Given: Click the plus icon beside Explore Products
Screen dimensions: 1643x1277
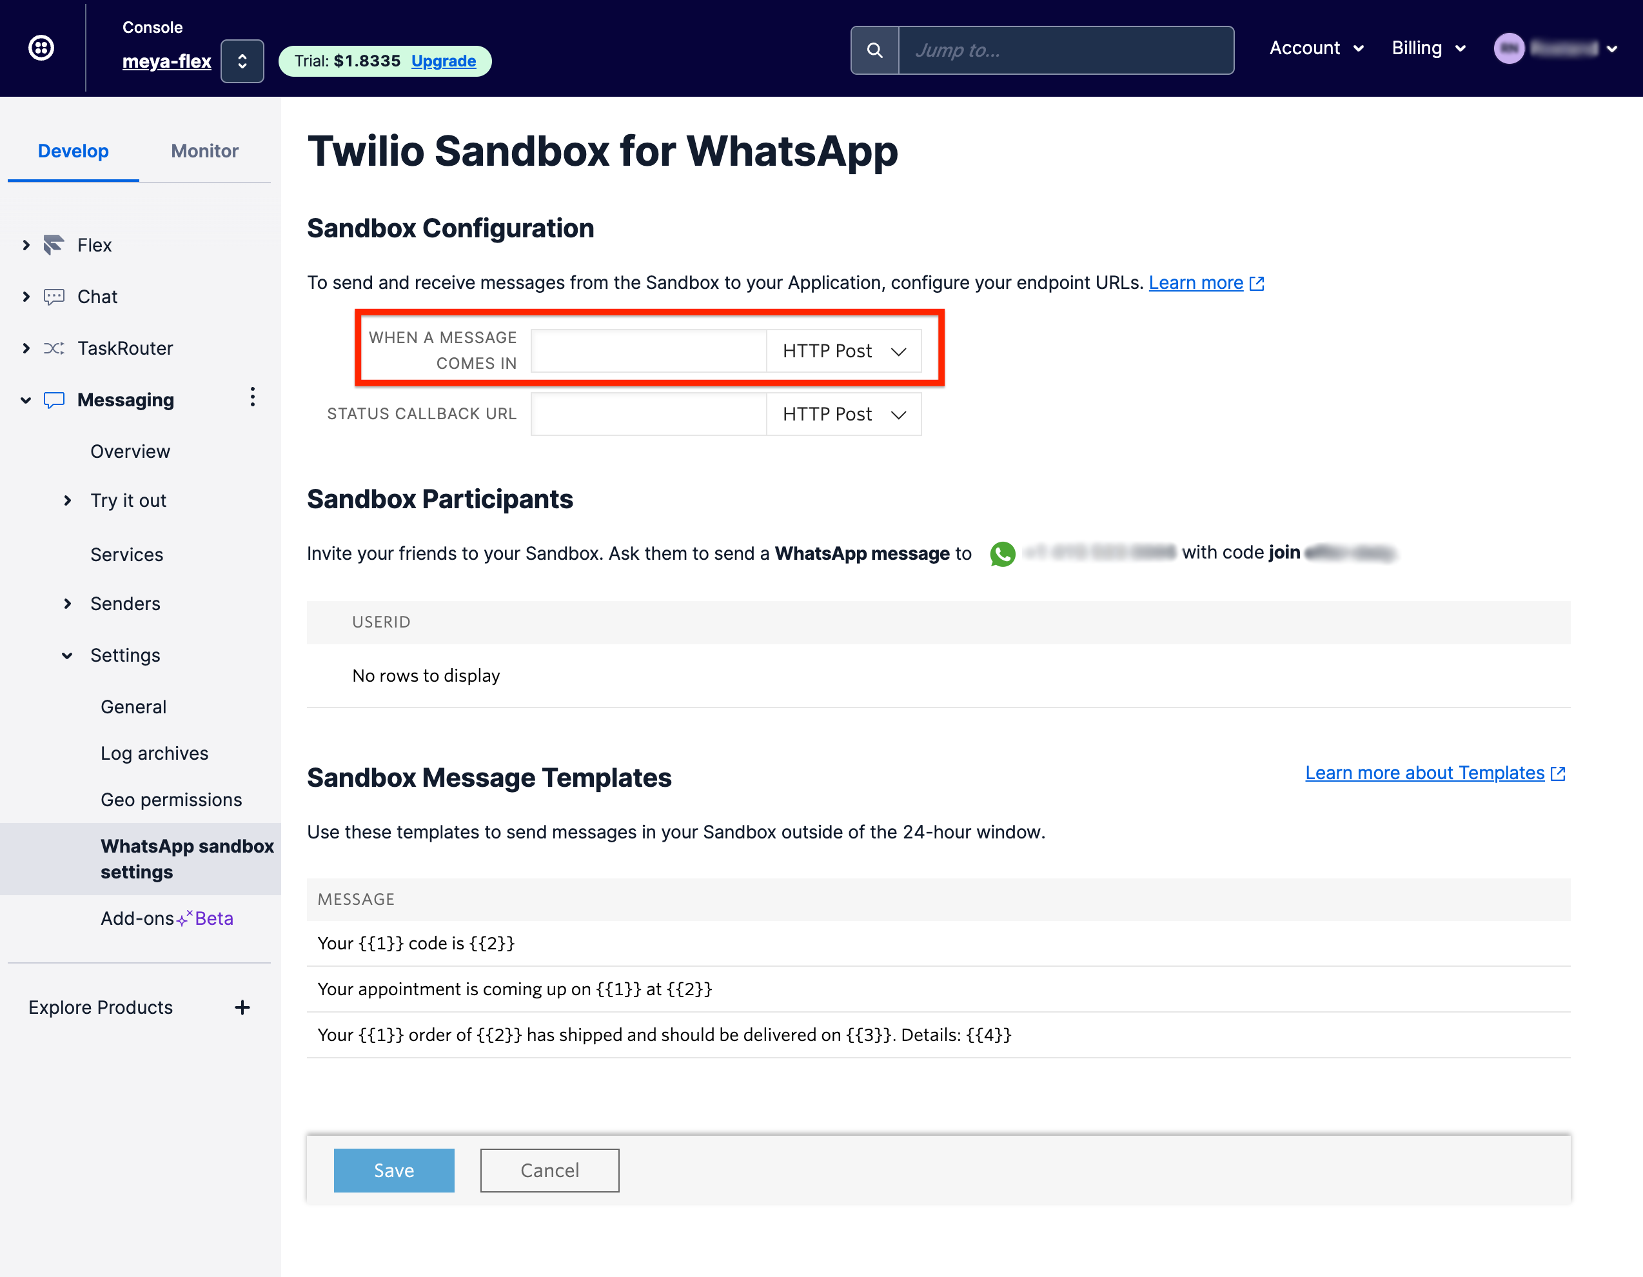Looking at the screenshot, I should point(242,1007).
